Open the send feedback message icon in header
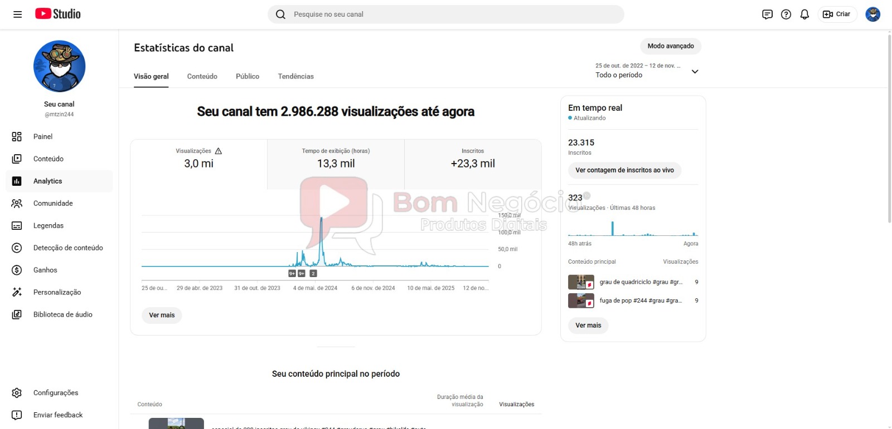The height and width of the screenshot is (429, 892). [x=767, y=14]
